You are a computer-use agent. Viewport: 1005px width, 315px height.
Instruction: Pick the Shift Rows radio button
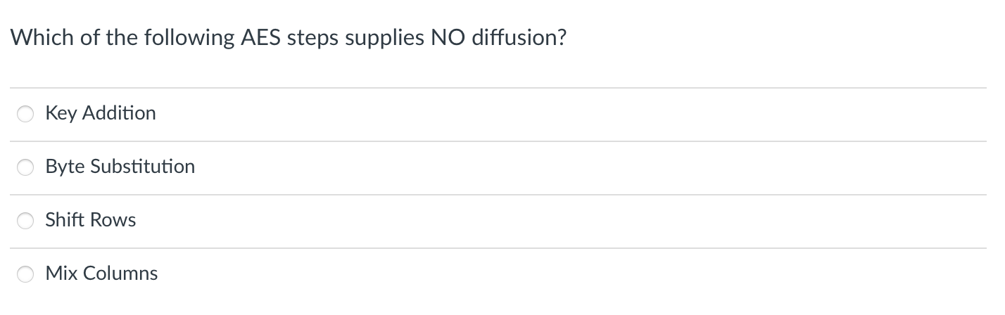(26, 221)
